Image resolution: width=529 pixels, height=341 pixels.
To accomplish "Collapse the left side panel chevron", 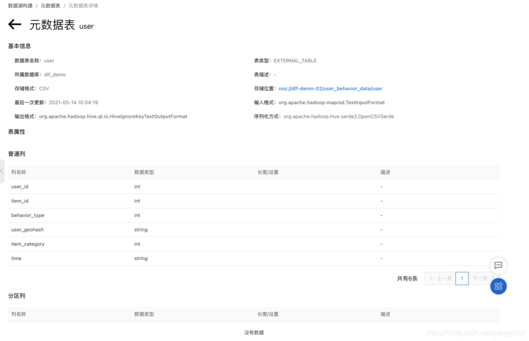I will tap(2, 171).
